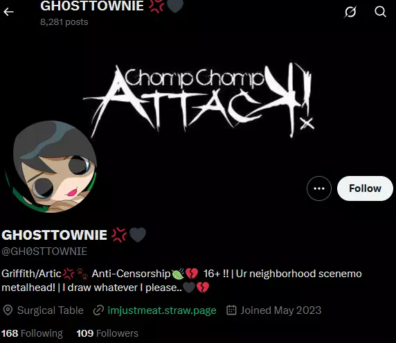Screen dimensions: 396x343
Task: Click the link chain icon
Action: 98,310
